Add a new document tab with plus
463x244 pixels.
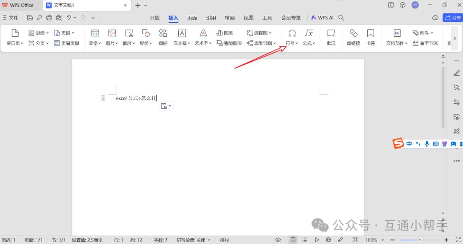click(138, 5)
